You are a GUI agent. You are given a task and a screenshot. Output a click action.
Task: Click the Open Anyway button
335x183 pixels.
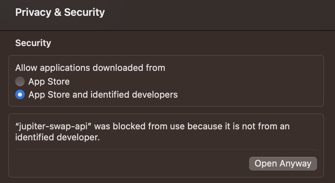(283, 163)
